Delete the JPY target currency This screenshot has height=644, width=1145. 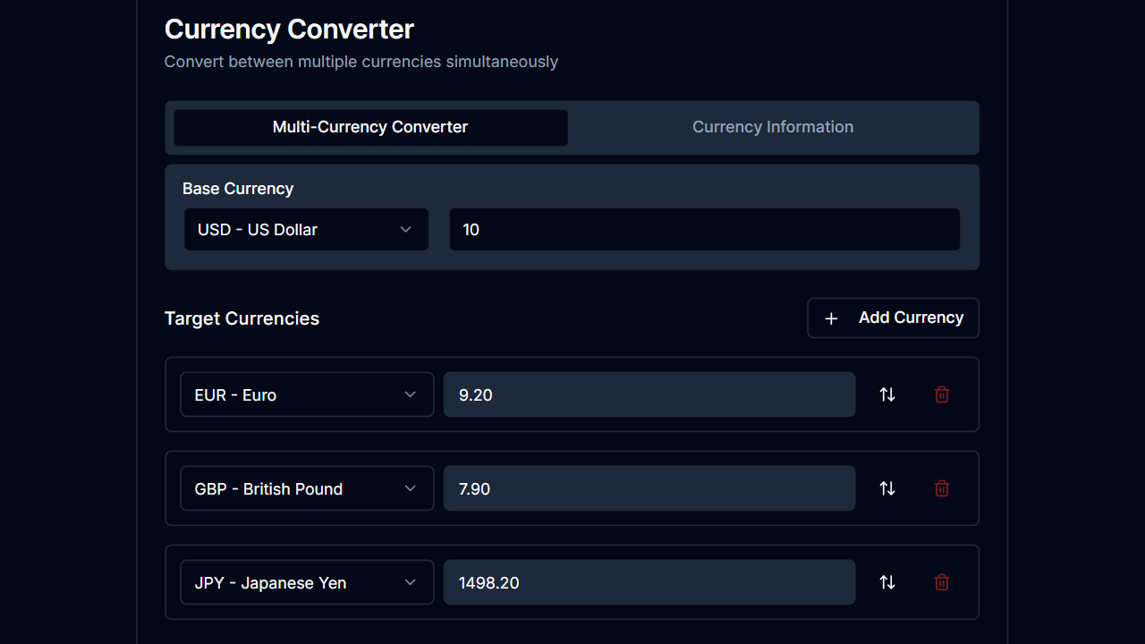pyautogui.click(x=941, y=582)
